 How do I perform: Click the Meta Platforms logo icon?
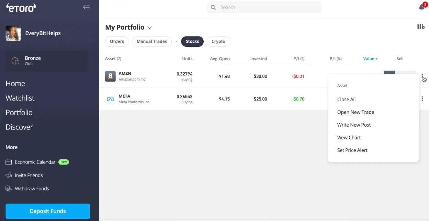pos(110,99)
